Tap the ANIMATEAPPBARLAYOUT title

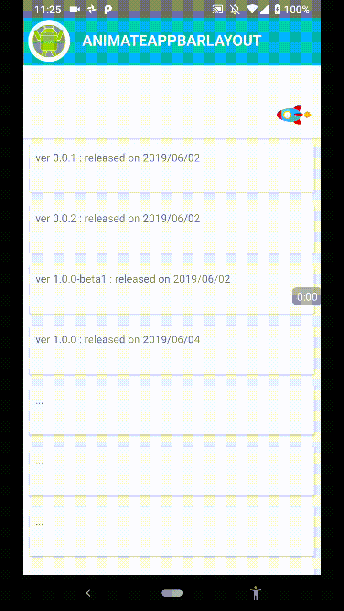click(172, 41)
